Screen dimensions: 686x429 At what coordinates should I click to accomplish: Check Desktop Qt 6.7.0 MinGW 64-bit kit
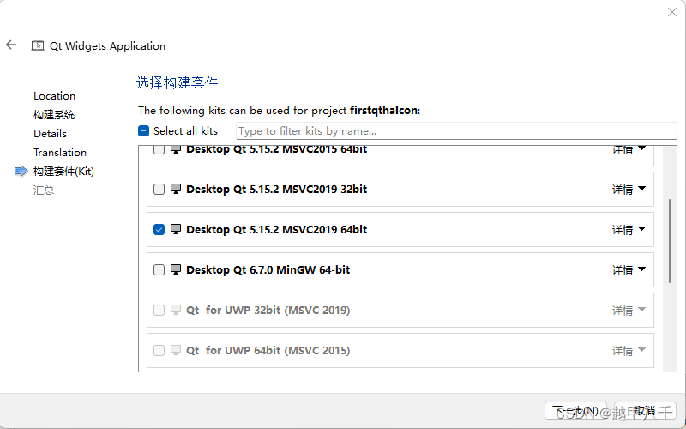click(x=159, y=269)
